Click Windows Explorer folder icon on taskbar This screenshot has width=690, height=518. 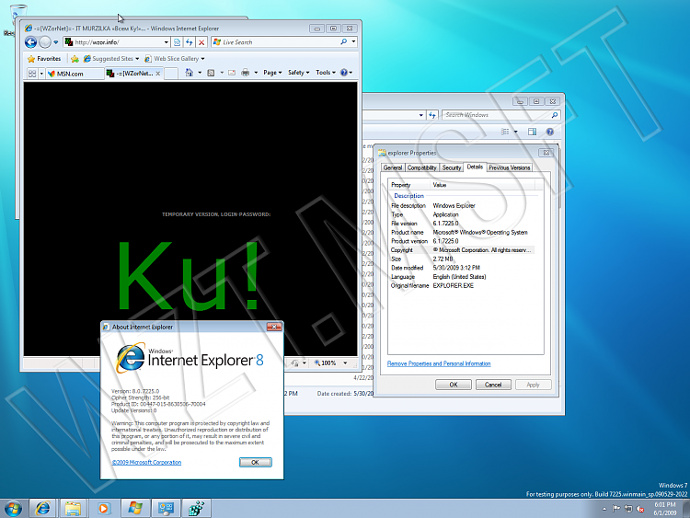point(73,508)
